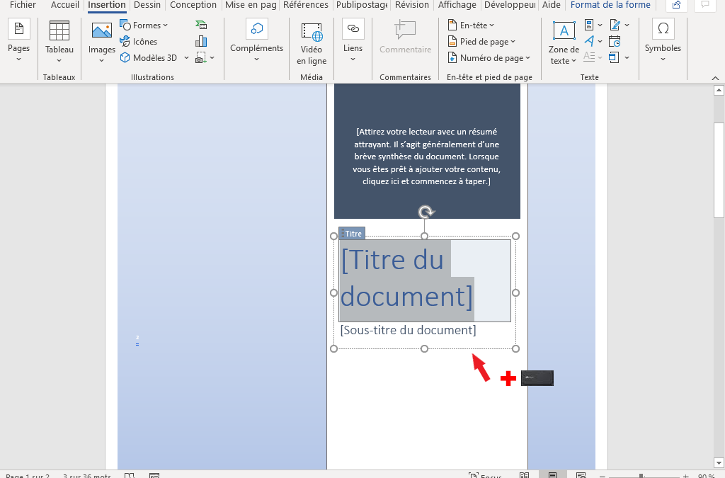The image size is (725, 478).
Task: Click the WordArt icon
Action: (x=589, y=42)
